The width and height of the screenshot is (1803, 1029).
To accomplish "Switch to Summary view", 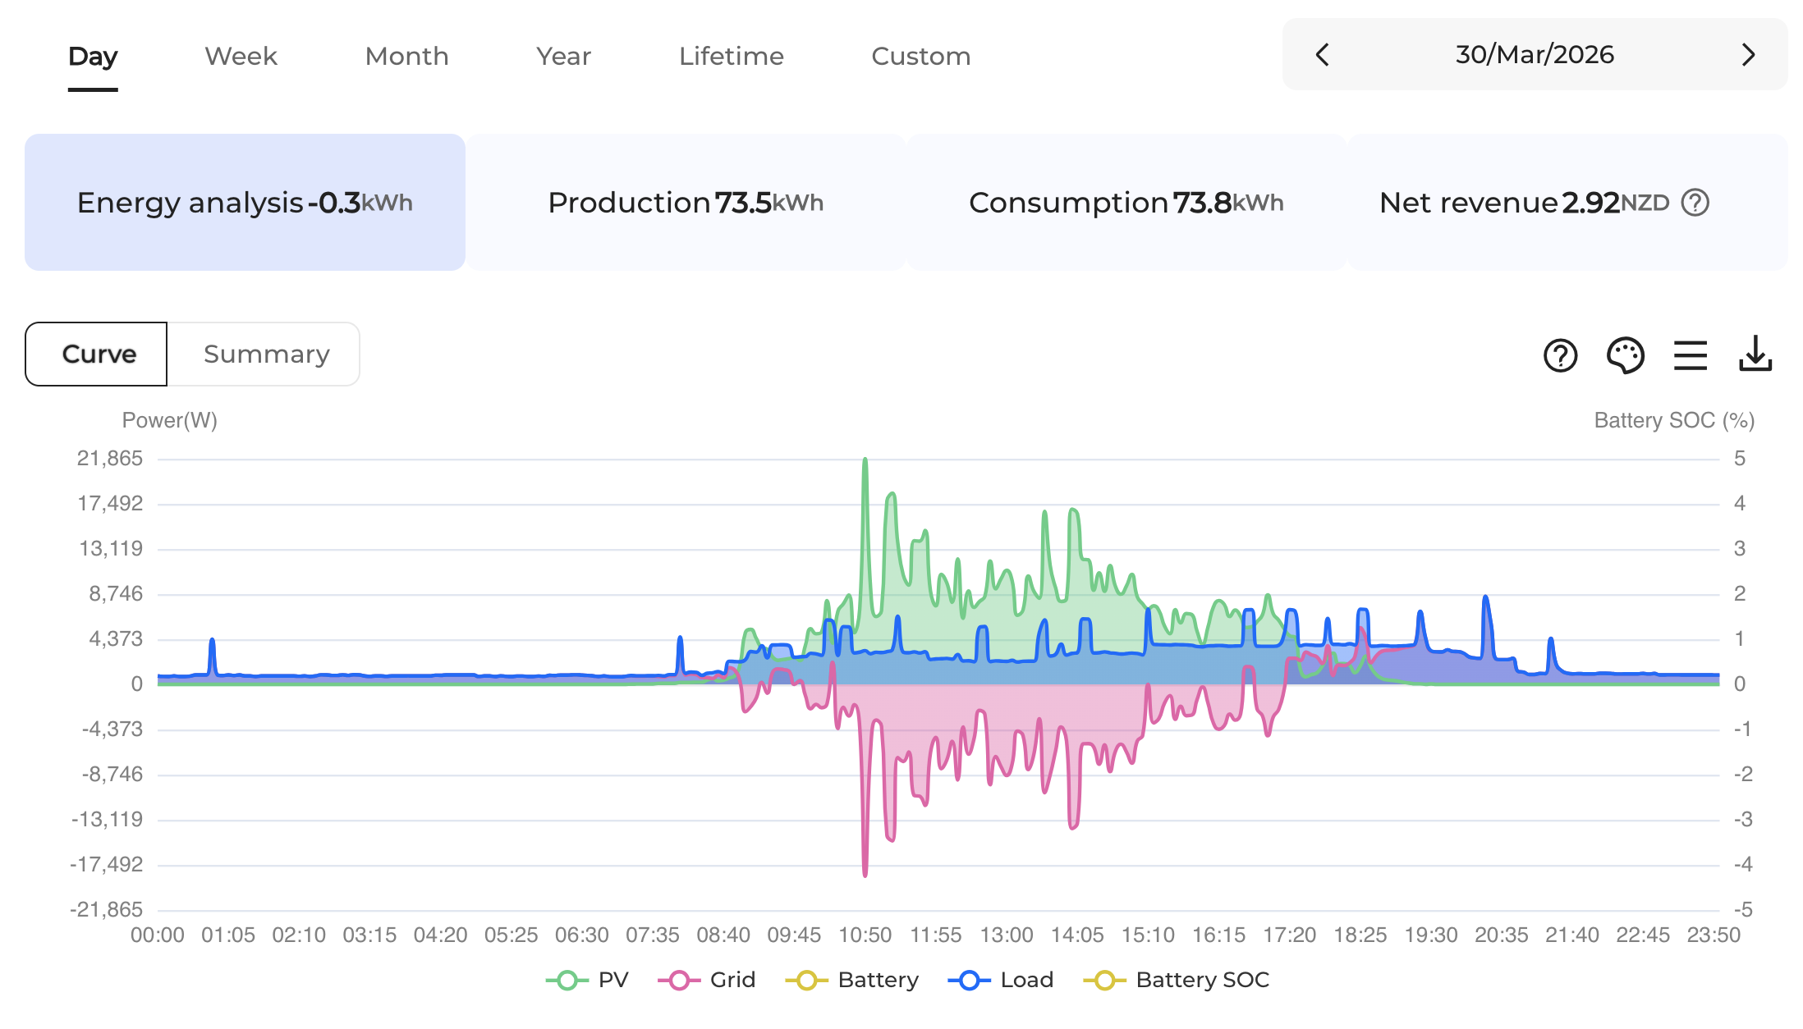I will pos(266,354).
